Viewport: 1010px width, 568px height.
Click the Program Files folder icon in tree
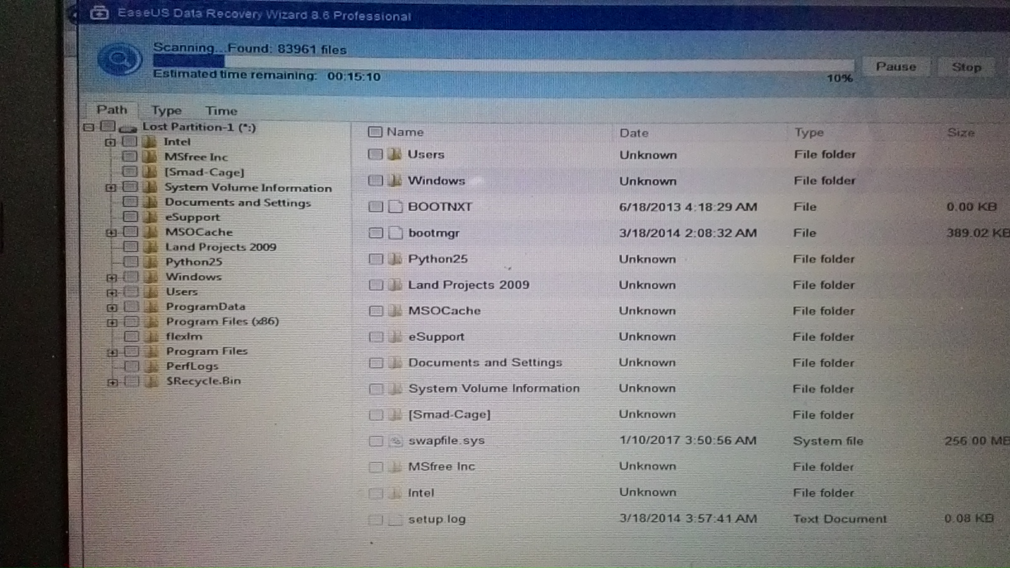click(x=151, y=352)
